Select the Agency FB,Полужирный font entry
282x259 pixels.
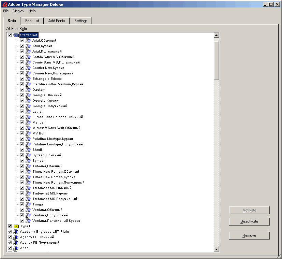click(40, 243)
